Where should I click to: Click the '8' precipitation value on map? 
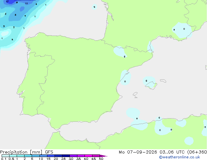tap(15, 15)
